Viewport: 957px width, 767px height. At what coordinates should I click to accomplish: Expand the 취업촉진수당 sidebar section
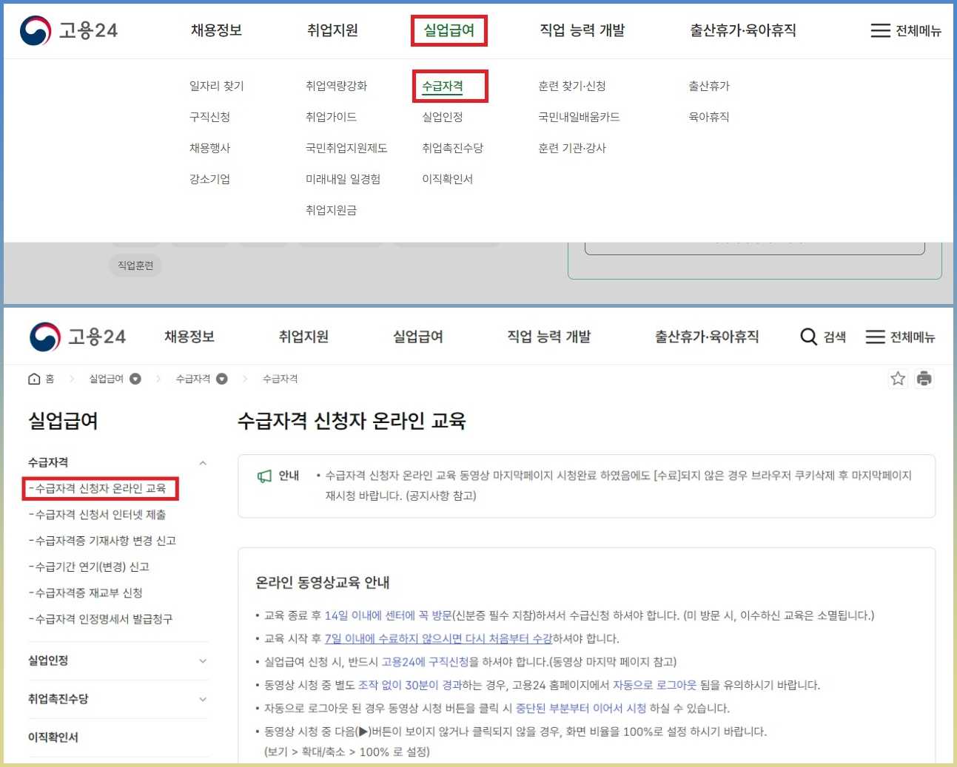(x=203, y=699)
